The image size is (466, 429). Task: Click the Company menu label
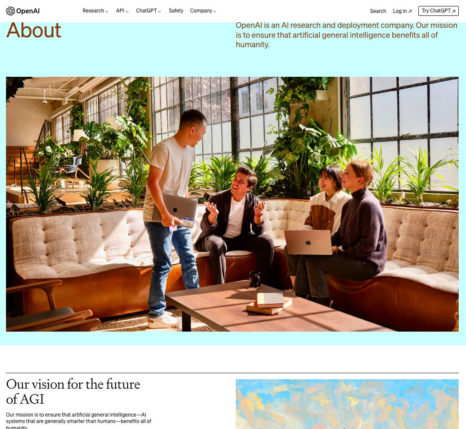pyautogui.click(x=201, y=11)
